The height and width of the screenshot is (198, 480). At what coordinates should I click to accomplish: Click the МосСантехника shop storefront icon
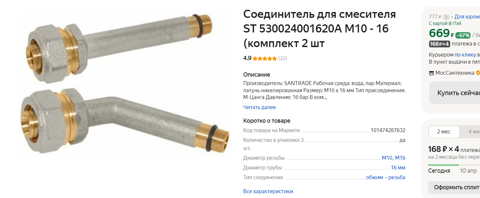(x=431, y=73)
